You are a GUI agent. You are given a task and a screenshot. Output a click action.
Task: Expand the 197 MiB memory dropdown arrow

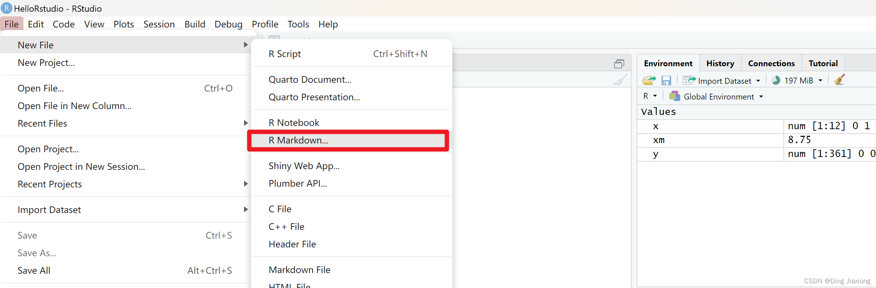(x=820, y=81)
